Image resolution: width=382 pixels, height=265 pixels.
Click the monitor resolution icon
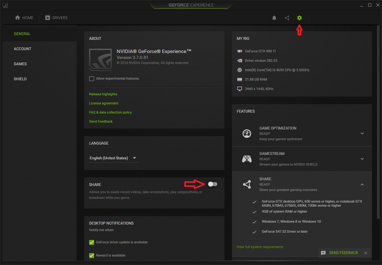coord(239,89)
